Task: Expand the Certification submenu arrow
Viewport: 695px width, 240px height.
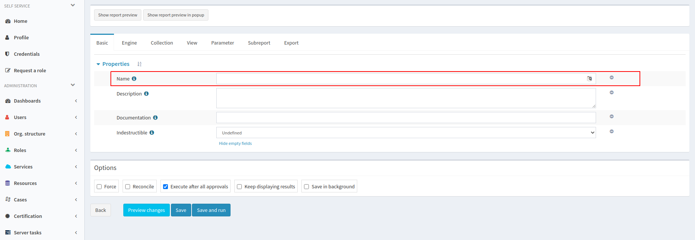Action: 76,216
